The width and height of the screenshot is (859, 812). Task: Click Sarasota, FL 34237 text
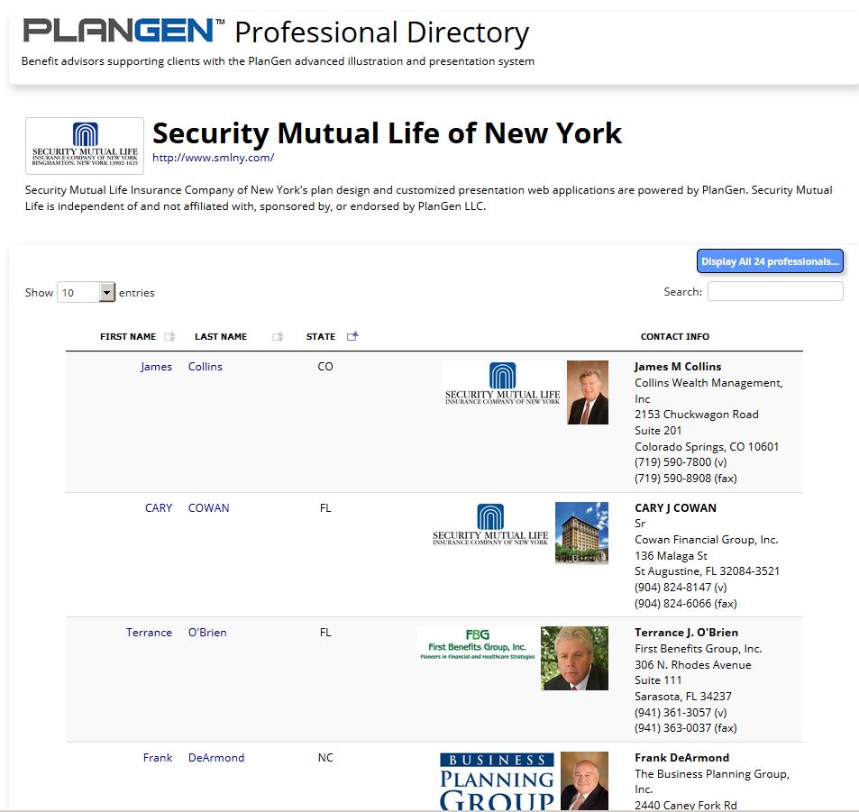(x=682, y=697)
